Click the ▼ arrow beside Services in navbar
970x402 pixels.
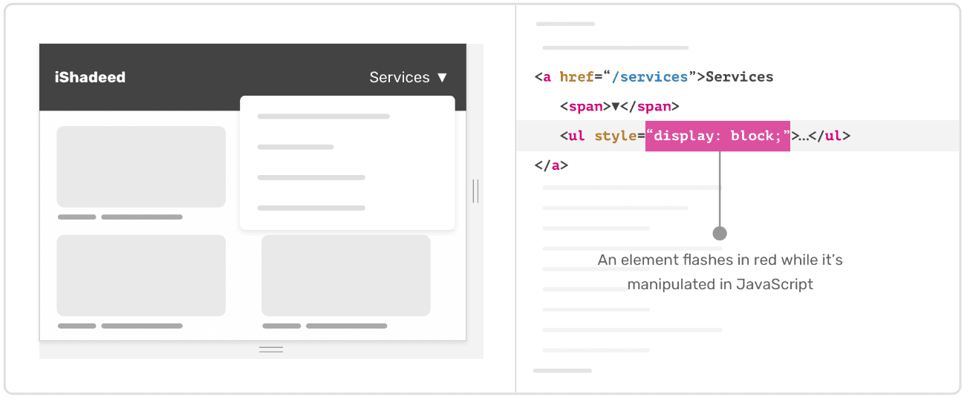(x=443, y=77)
